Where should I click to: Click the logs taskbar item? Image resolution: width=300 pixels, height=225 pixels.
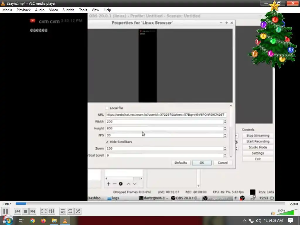pos(113,198)
